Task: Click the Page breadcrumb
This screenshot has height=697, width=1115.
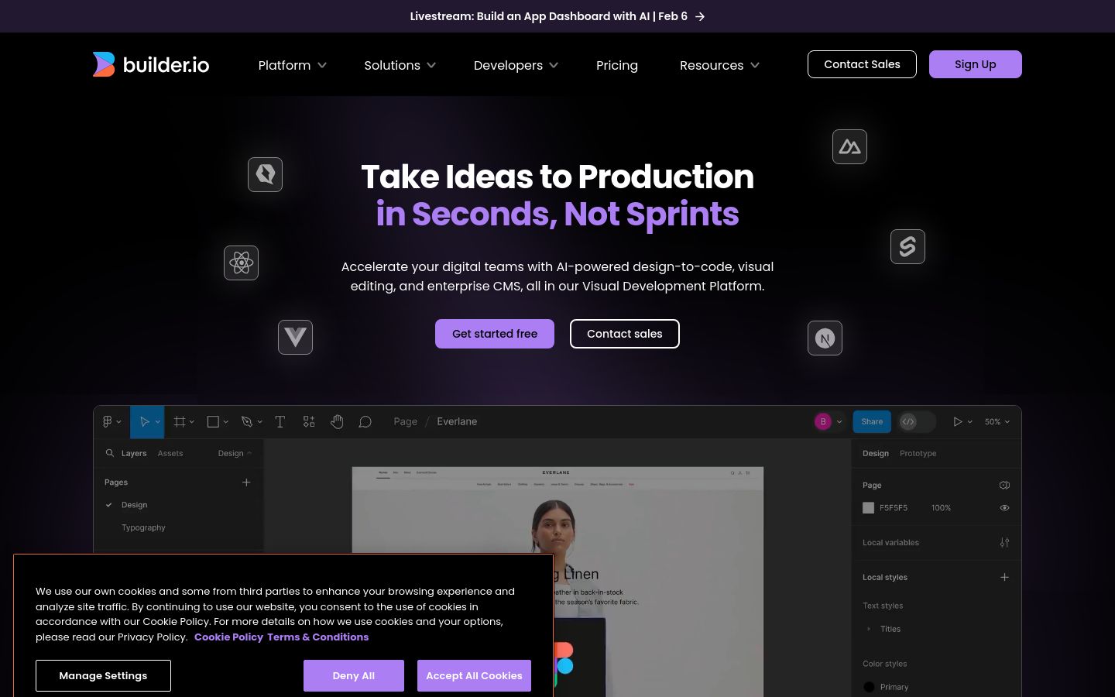Action: pyautogui.click(x=405, y=421)
